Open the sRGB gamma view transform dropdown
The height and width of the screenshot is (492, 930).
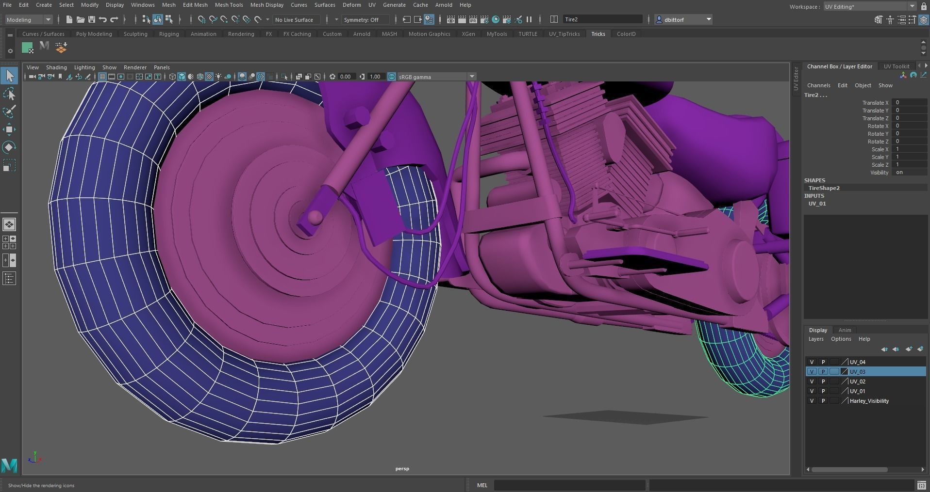click(436, 77)
